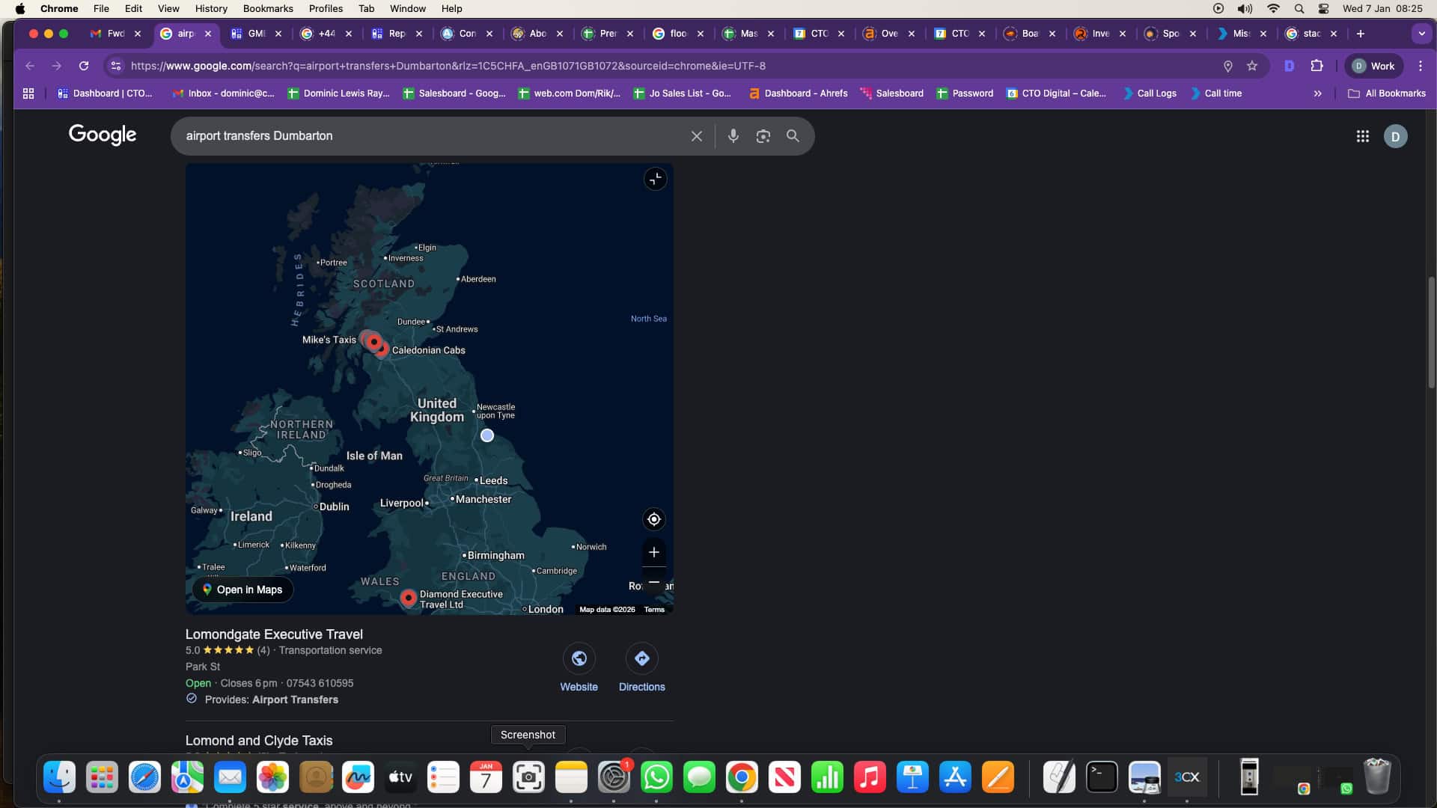Open Call Logs bookmark
This screenshot has width=1437, height=808.
tap(1150, 94)
